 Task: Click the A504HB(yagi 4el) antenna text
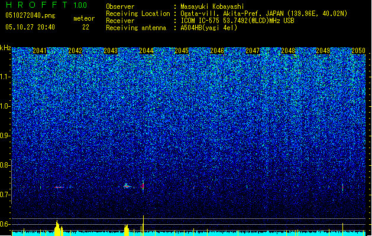tap(209, 28)
